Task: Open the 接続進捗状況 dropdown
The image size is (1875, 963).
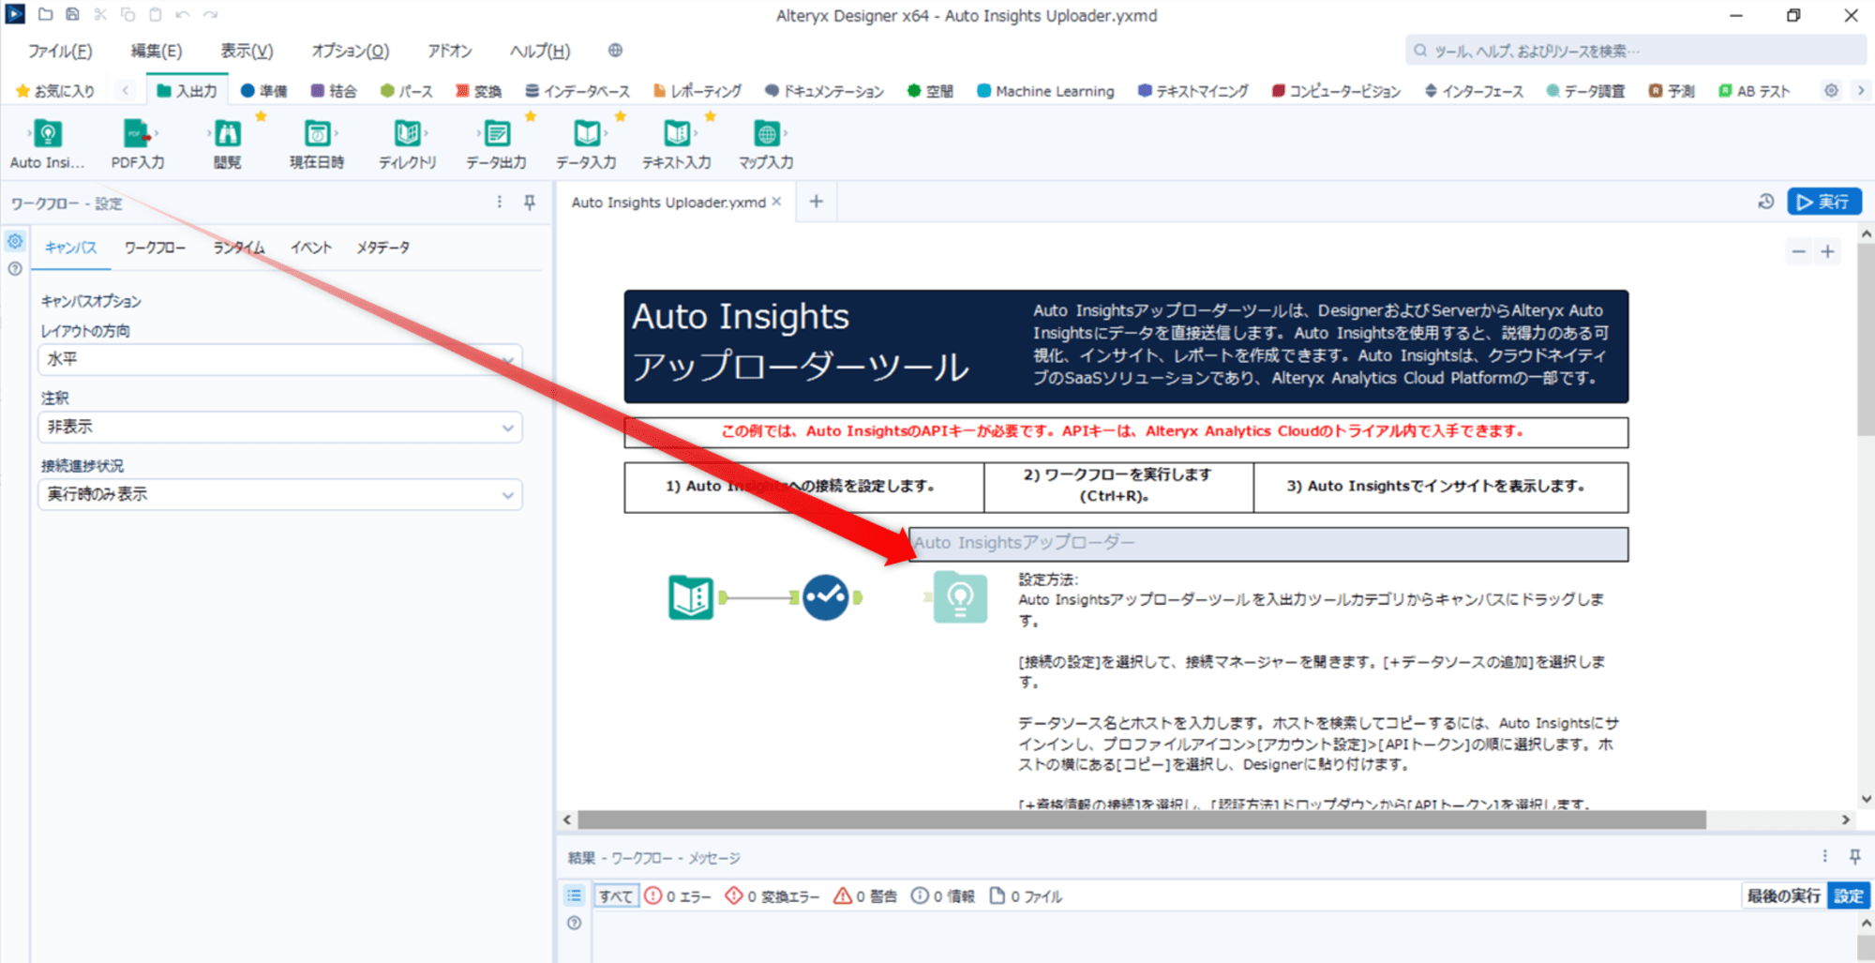Action: [x=280, y=495]
